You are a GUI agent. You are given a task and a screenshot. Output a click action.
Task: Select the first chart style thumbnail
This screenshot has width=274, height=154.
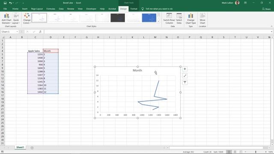[x=39, y=18]
